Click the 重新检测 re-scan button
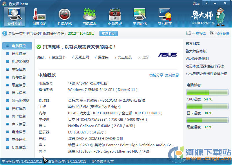Image resolution: width=232 pixels, height=165 pixels. [x=108, y=33]
